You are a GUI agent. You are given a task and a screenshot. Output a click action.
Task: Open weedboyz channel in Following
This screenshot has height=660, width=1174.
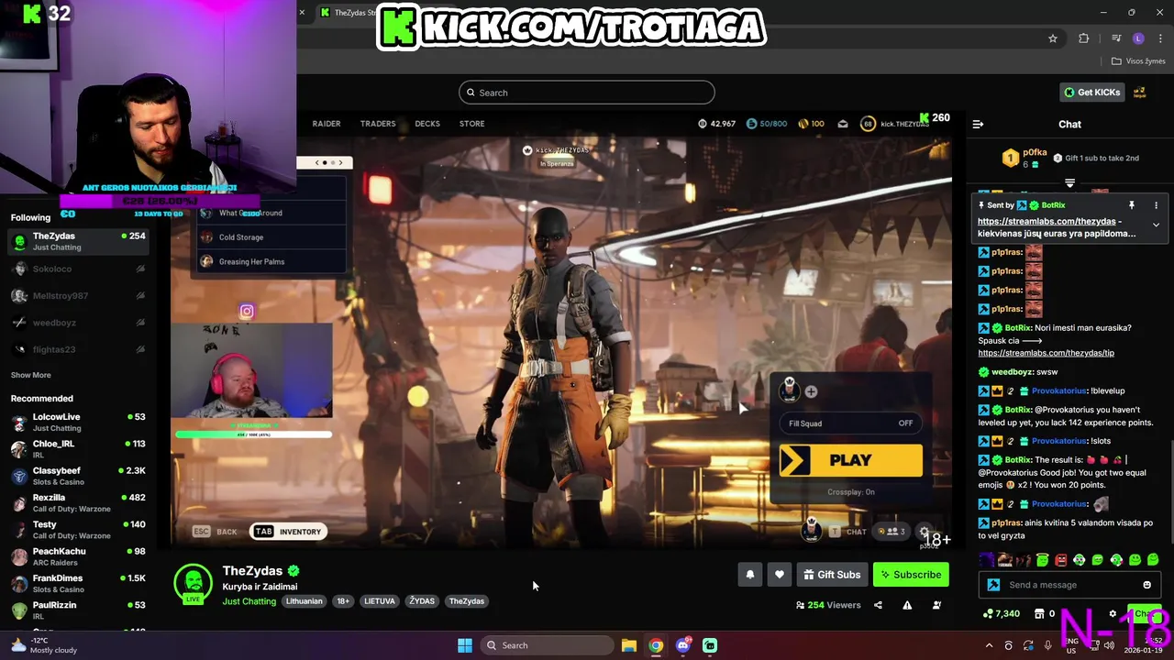(78, 323)
